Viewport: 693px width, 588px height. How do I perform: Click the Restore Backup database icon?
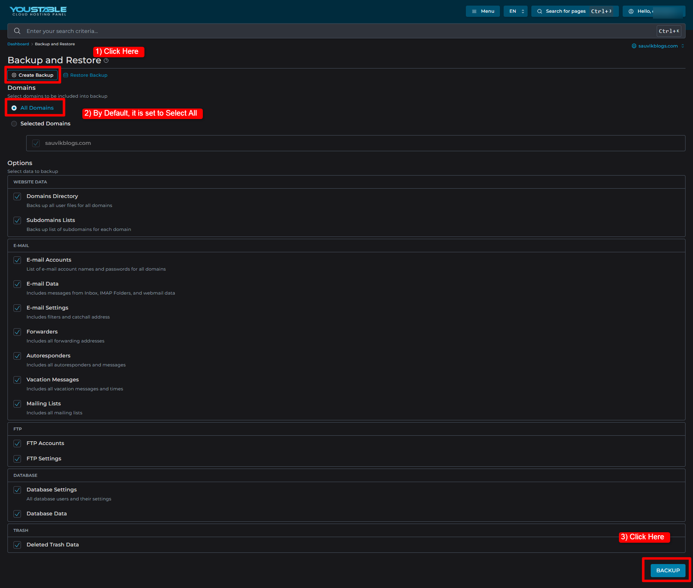coord(66,75)
